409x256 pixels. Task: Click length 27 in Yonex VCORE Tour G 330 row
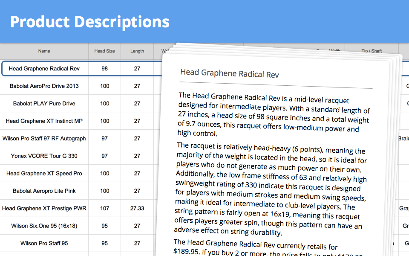(x=137, y=156)
